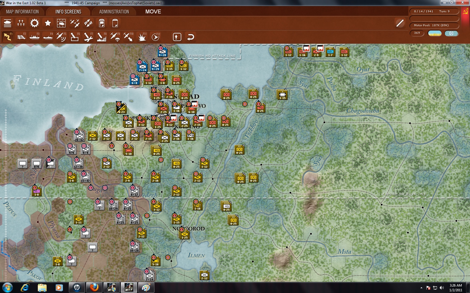Viewport: 470px width, 293px height.
Task: Open the ADMINISTRATION tab
Action: point(113,11)
